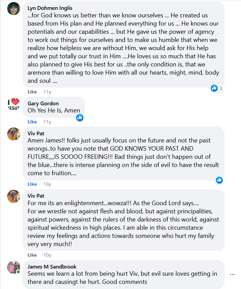Open the 10y timestamp under the "Amen James" comment
Image resolution: width=241 pixels, height=289 pixels.
(47, 184)
